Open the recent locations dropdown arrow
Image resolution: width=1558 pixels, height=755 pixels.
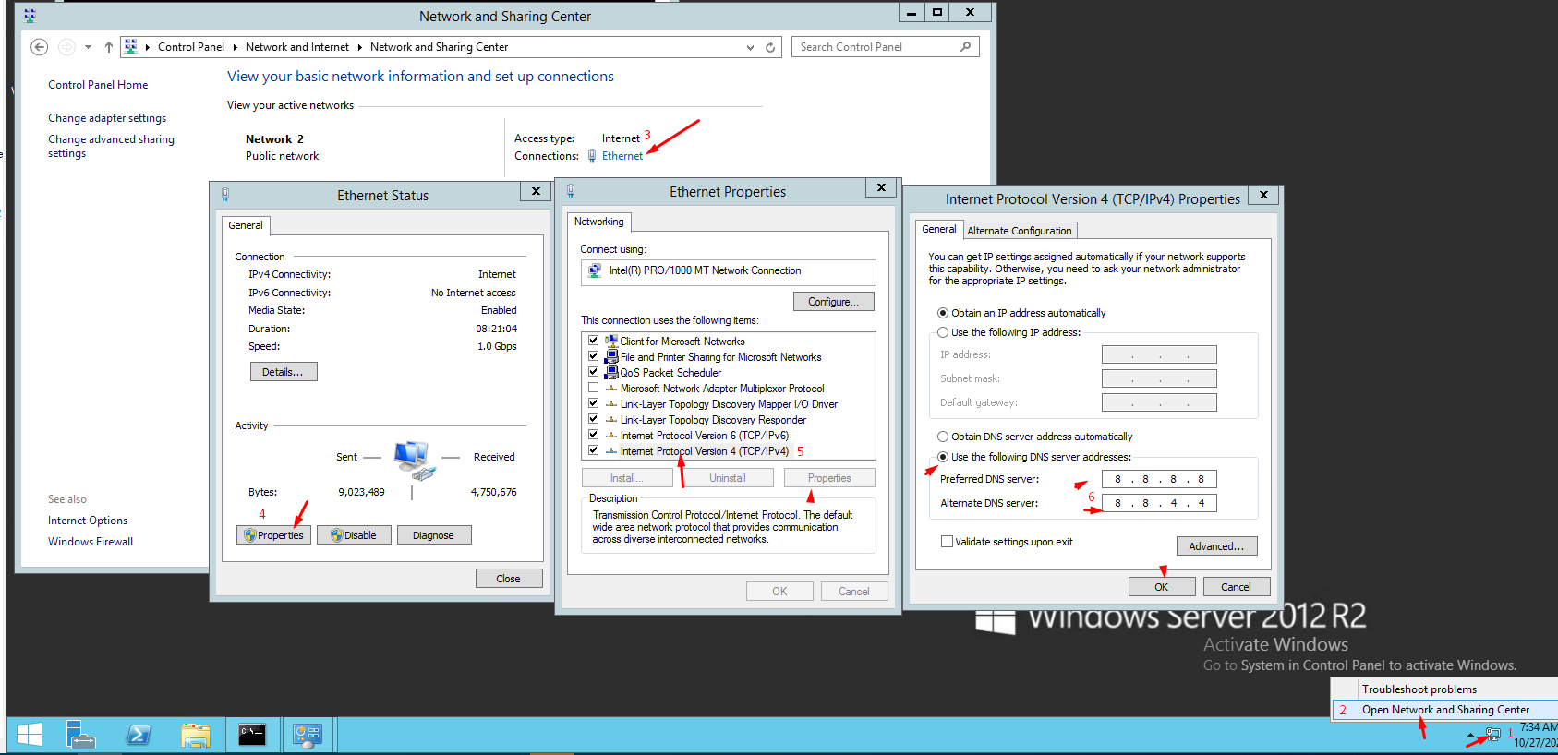point(88,47)
